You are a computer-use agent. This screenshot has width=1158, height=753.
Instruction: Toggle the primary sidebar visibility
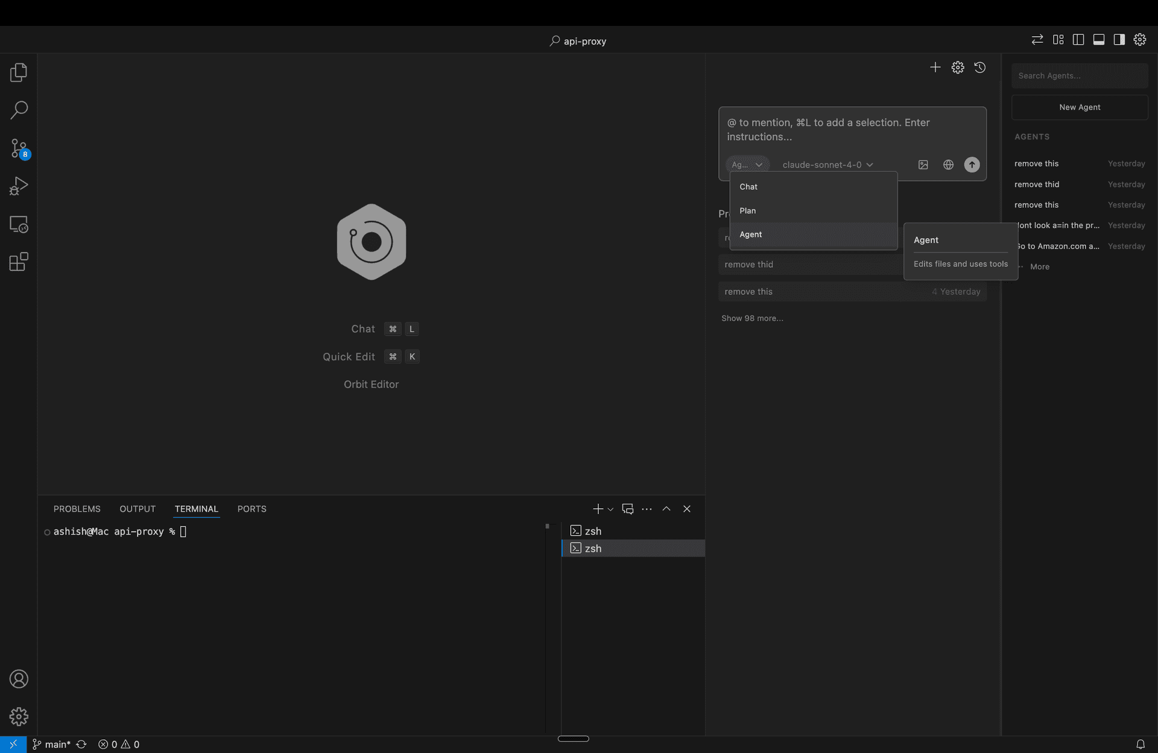pos(1078,39)
